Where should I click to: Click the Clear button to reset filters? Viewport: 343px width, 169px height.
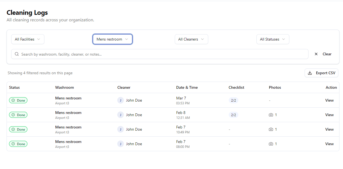[327, 54]
